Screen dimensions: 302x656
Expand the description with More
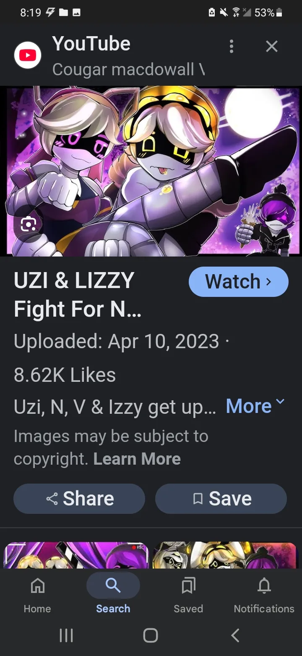pos(255,406)
